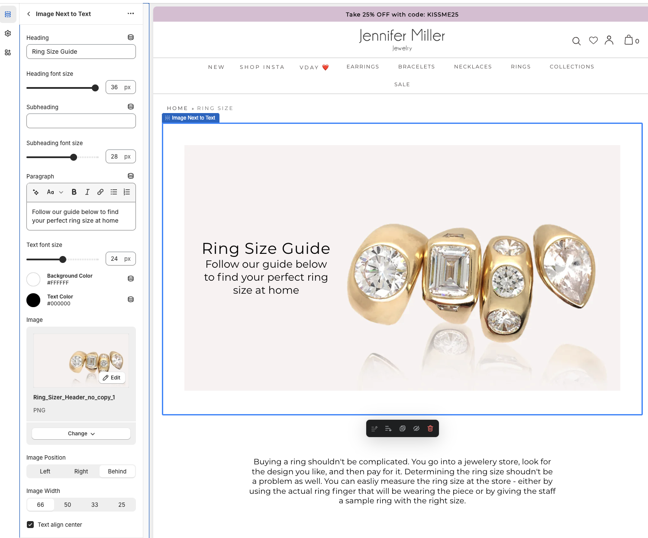This screenshot has height=538, width=648.
Task: Delete section using red trash icon
Action: pos(430,428)
